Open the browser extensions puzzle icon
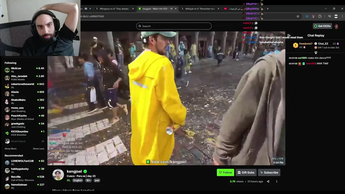This screenshot has height=194, width=345. 320,16
